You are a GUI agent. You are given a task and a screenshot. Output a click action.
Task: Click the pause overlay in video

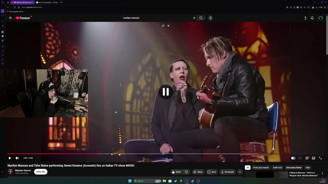click(x=166, y=92)
